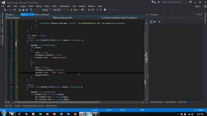Image resolution: width=207 pixels, height=116 pixels.
Task: Open the Start button dropdown arrow
Action: click(79, 10)
